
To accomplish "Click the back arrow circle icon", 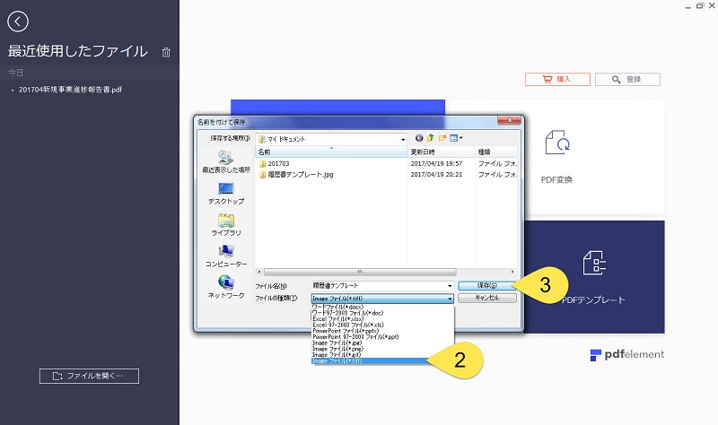I will coord(17,22).
